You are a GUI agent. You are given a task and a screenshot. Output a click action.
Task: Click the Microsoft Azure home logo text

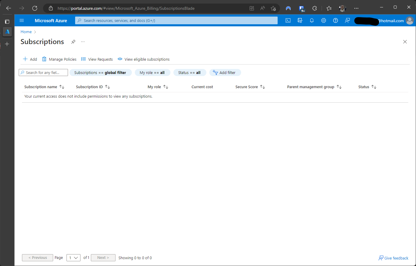click(51, 21)
